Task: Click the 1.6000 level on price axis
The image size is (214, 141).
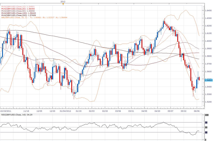Action: click(208, 41)
